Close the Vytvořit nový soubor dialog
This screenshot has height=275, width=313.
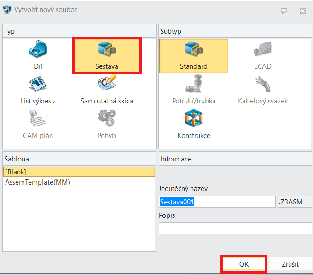(302, 11)
